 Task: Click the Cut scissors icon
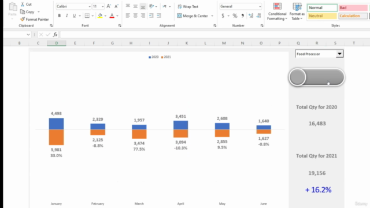coord(23,4)
